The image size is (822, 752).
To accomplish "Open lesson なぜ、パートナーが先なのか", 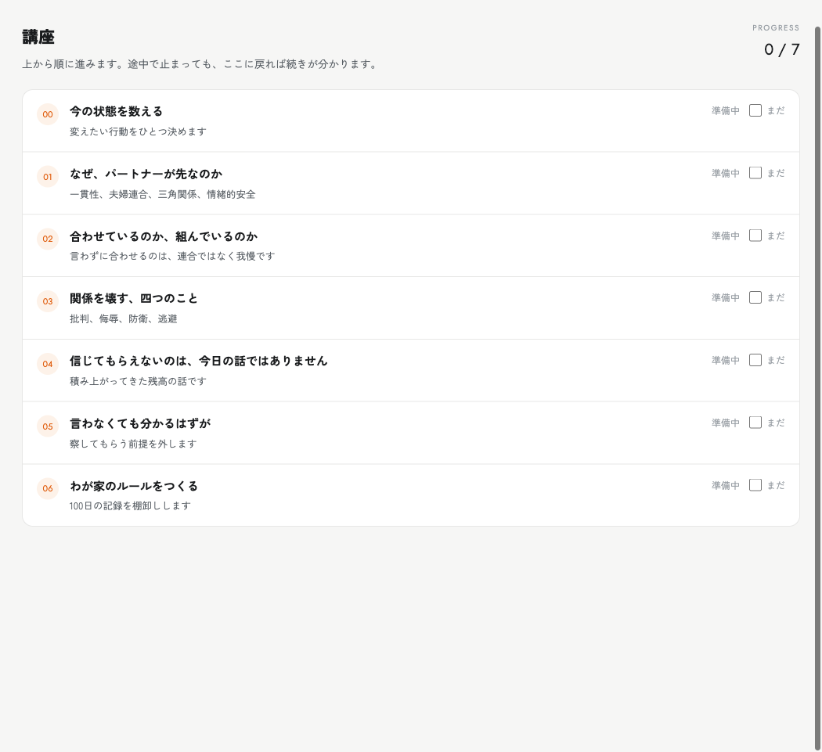I will click(146, 174).
